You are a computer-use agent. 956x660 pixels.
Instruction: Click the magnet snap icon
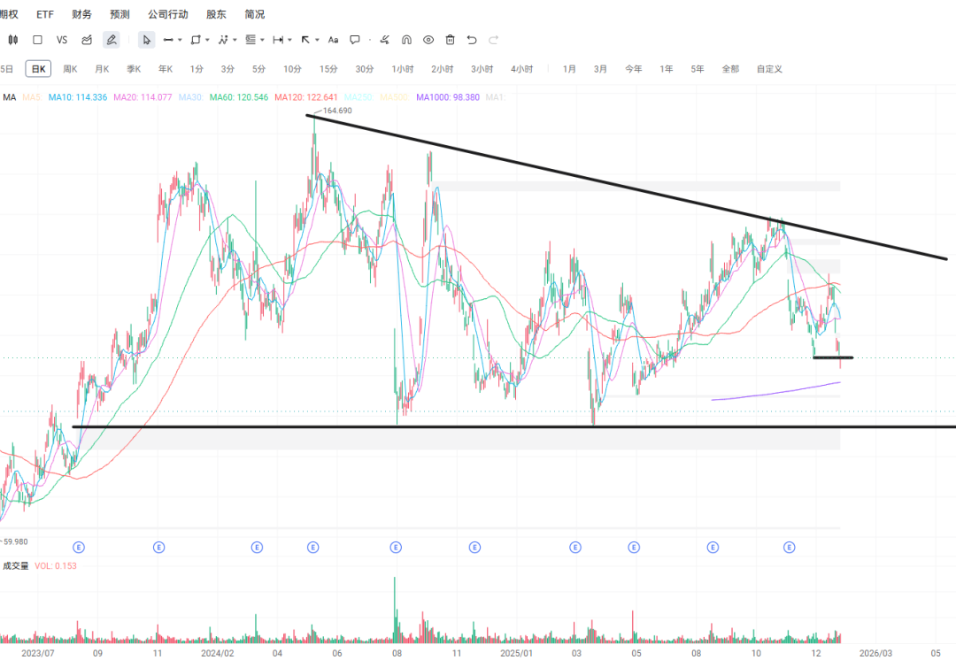406,40
